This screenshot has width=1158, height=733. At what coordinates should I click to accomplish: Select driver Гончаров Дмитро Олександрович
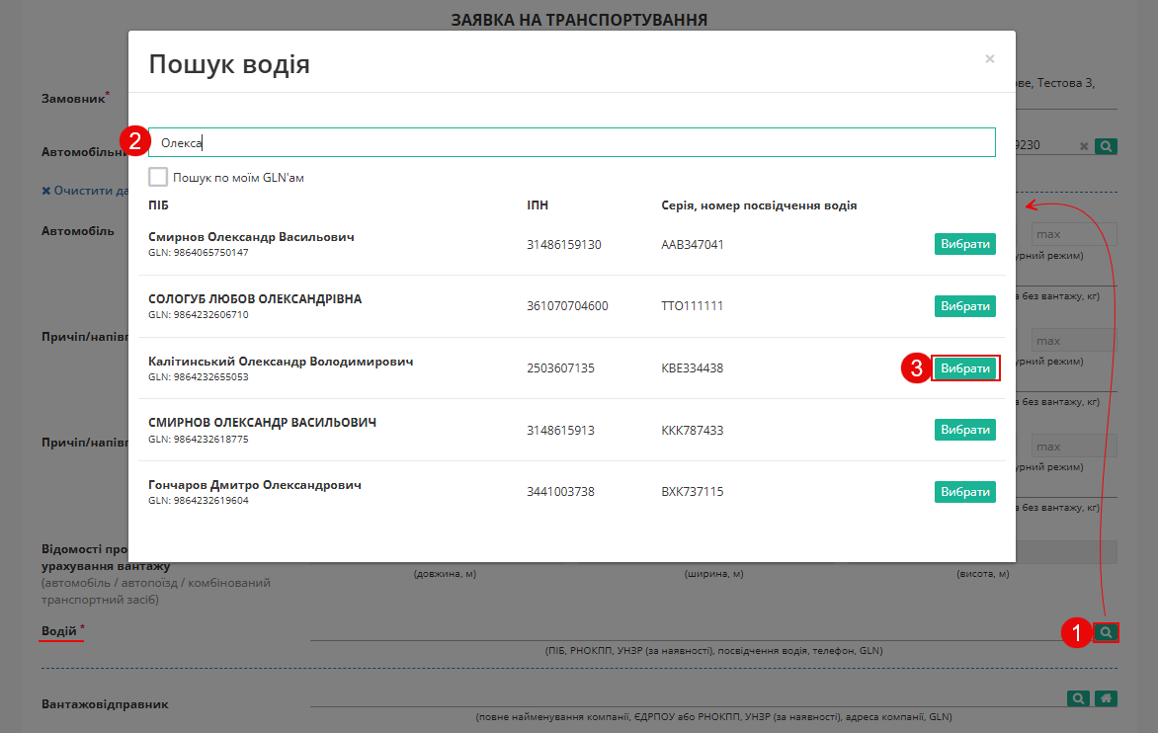964,492
